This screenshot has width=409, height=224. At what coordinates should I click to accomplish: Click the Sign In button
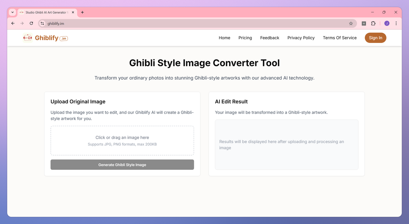(x=376, y=38)
